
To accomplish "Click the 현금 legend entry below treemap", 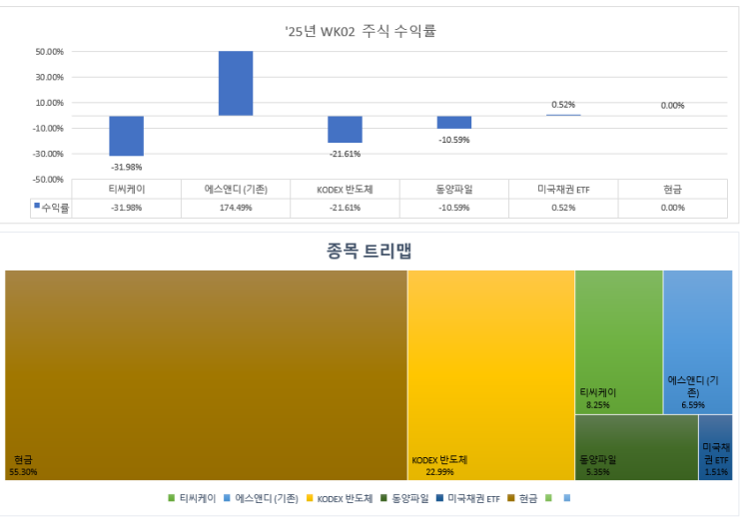I will [522, 499].
